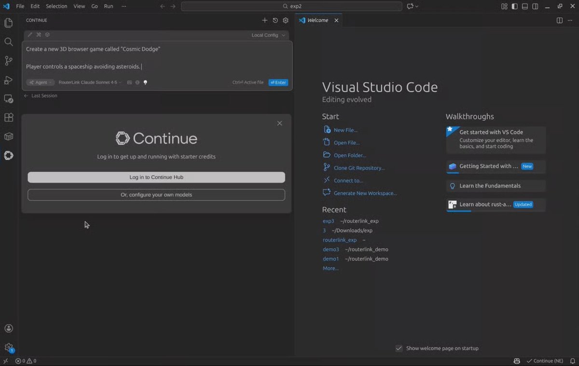The height and width of the screenshot is (366, 579).
Task: Open the Run and Debug view
Action: 9,80
